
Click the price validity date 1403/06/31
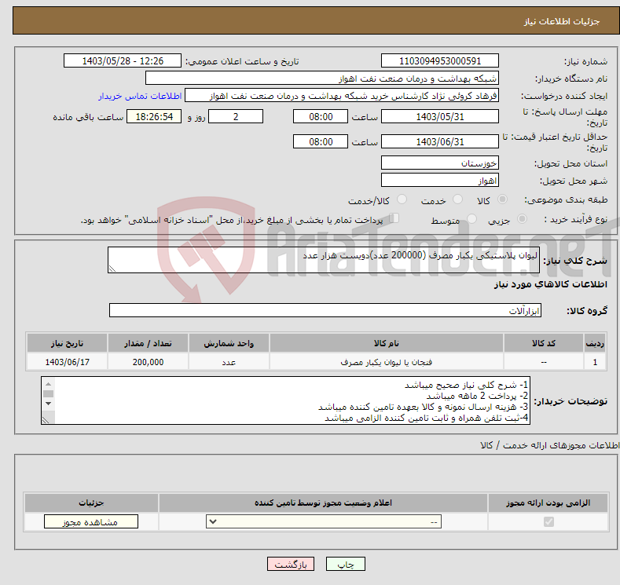pyautogui.click(x=440, y=141)
